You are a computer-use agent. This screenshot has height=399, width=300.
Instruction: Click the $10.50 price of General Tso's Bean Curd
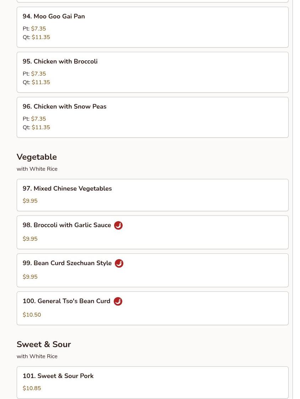pos(32,315)
